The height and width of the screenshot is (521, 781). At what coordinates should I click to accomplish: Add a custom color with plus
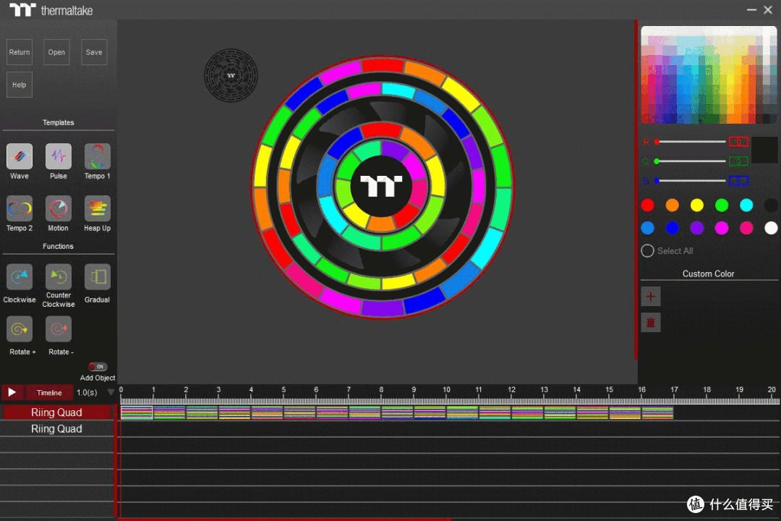coord(651,297)
